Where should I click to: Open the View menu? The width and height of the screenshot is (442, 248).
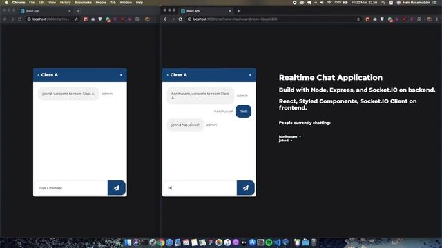click(52, 3)
